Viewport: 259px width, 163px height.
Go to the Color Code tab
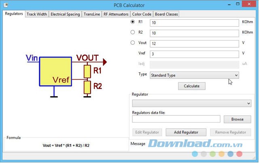(142, 14)
